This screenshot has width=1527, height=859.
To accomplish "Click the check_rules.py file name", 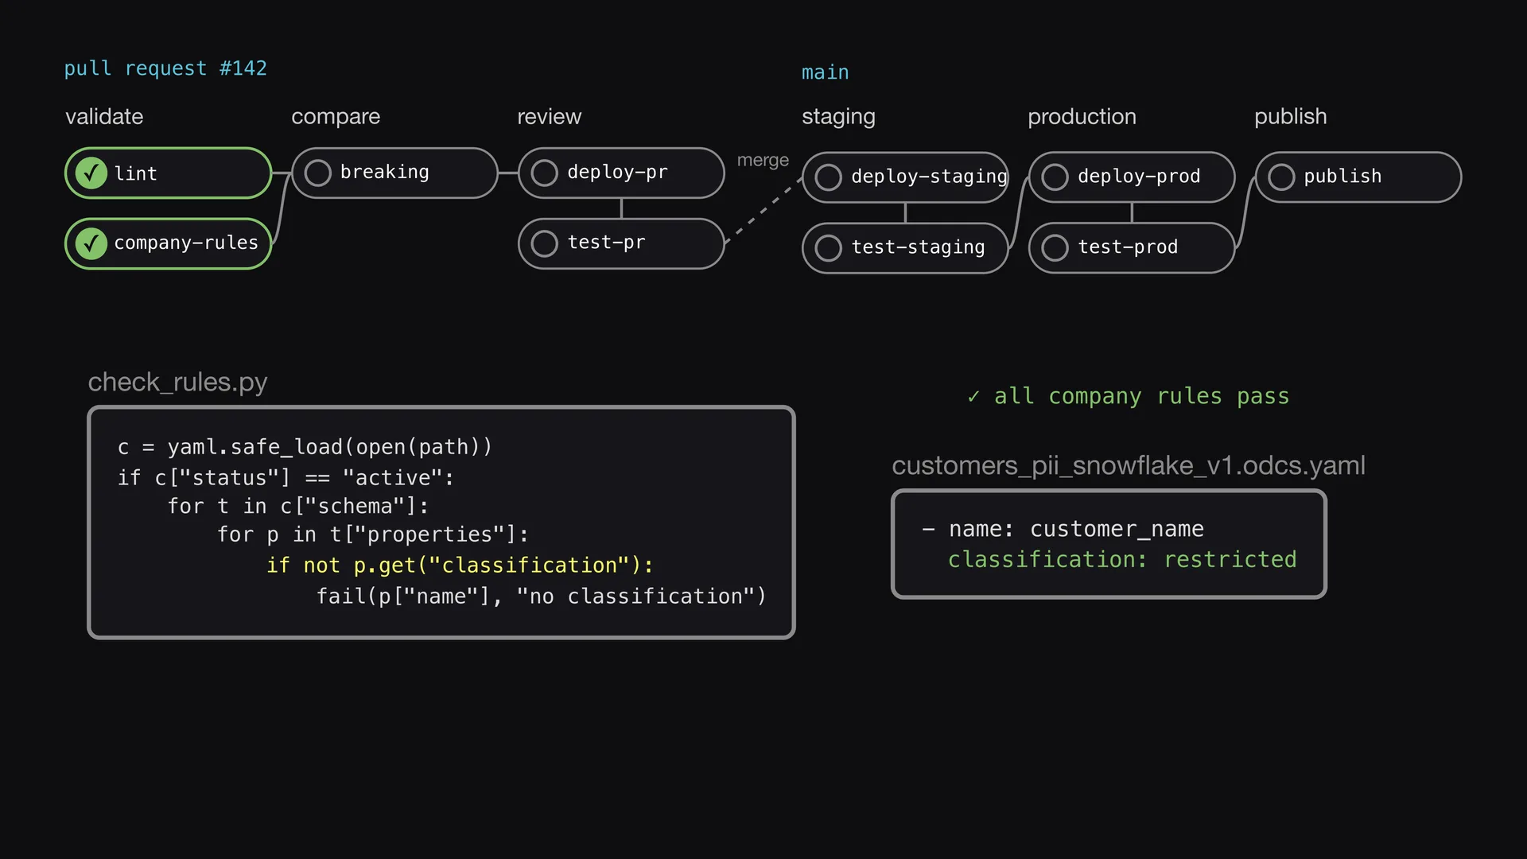I will [x=177, y=383].
